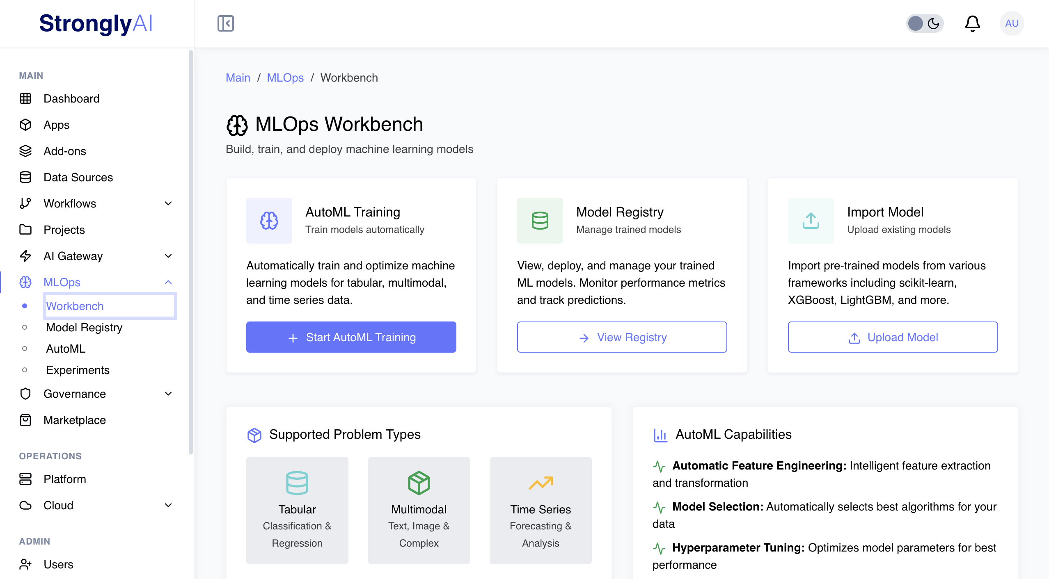Viewport: 1049px width, 579px height.
Task: Expand the Governance section
Action: tap(168, 394)
